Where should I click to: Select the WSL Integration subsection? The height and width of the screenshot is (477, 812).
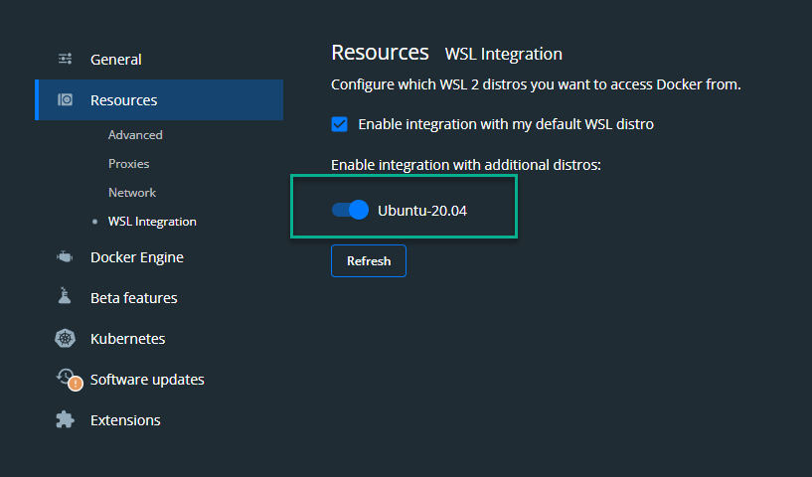point(152,222)
